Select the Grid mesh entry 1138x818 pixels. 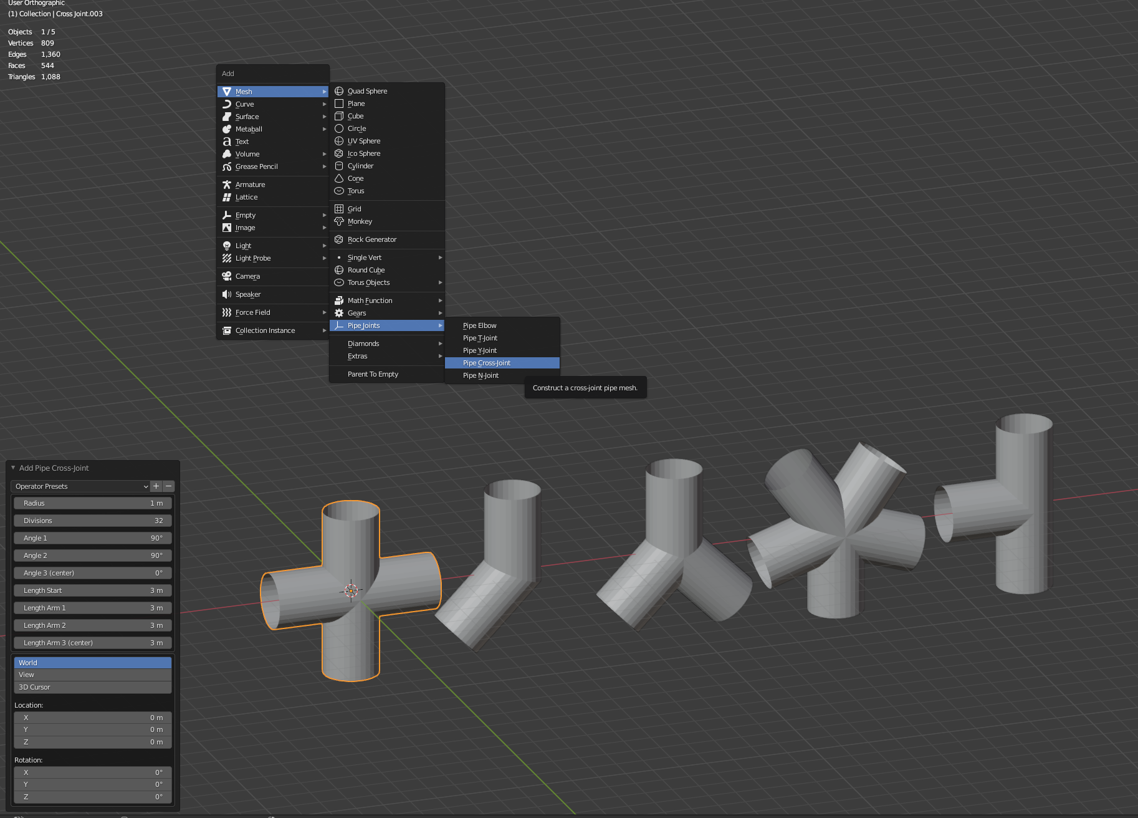387,209
